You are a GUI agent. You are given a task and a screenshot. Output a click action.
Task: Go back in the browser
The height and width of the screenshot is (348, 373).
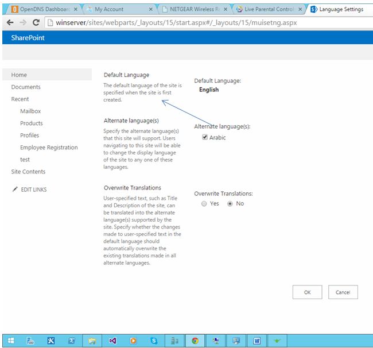(x=10, y=22)
